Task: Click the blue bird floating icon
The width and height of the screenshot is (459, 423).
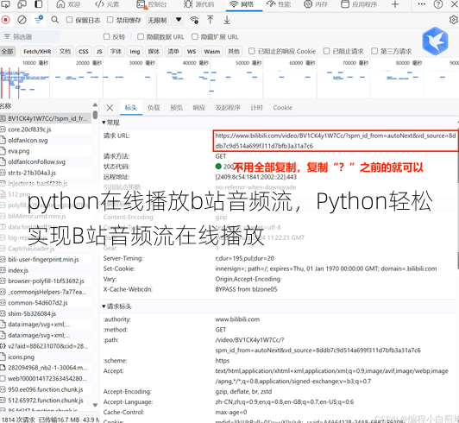Action: click(435, 41)
